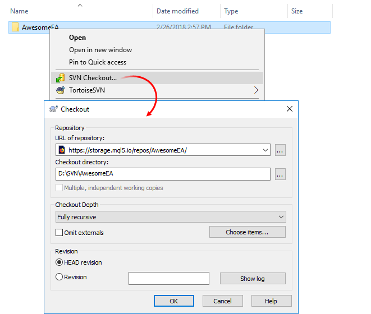Click the Show log button

coord(253,279)
